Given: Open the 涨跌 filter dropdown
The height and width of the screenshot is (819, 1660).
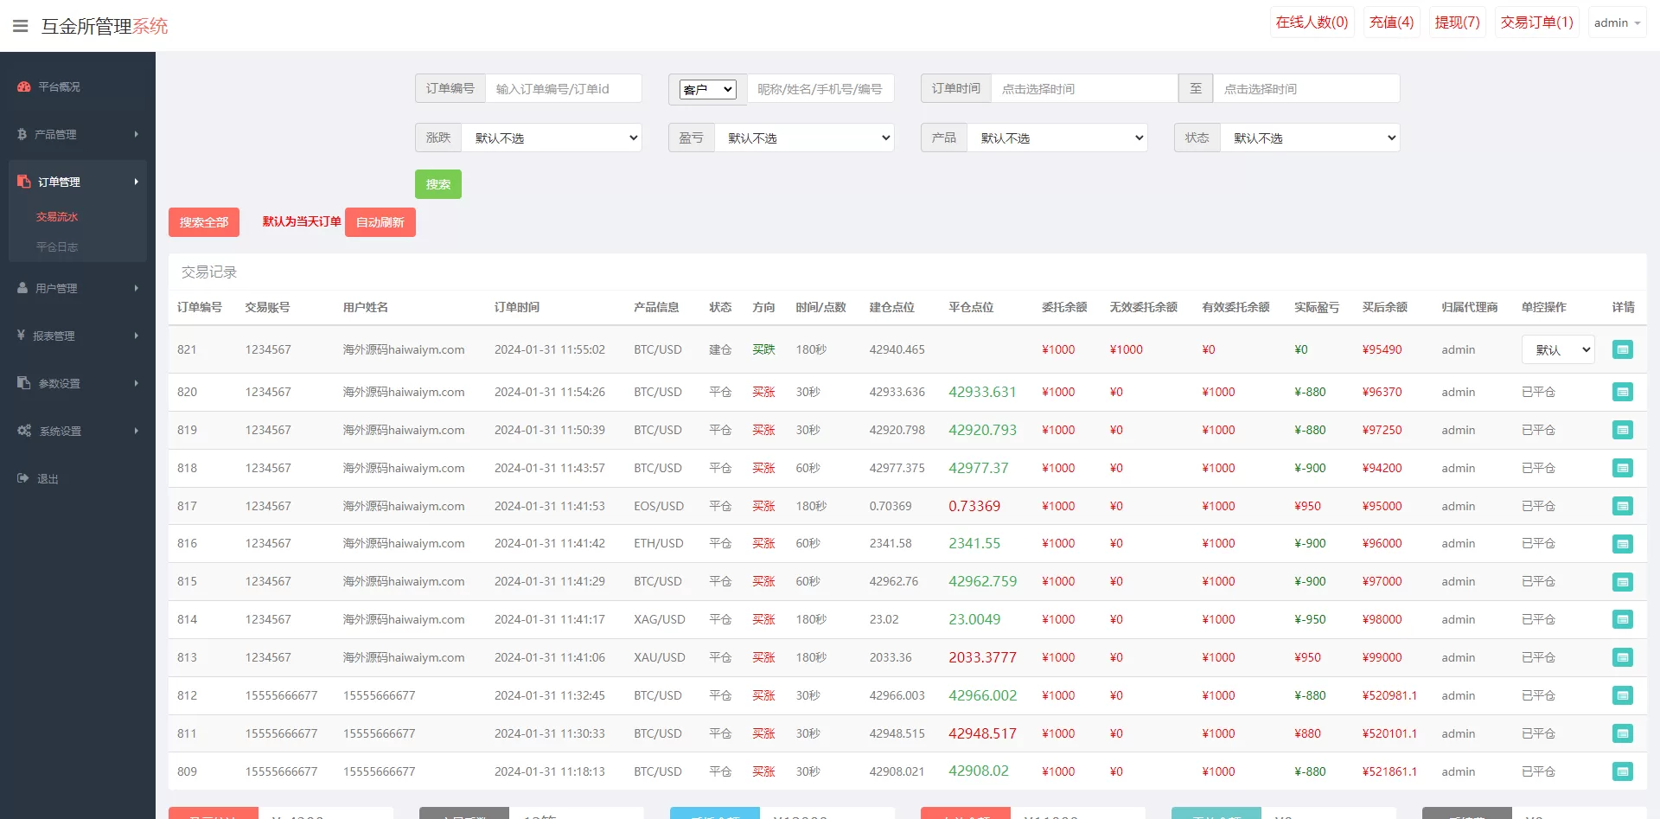Looking at the screenshot, I should coord(552,138).
